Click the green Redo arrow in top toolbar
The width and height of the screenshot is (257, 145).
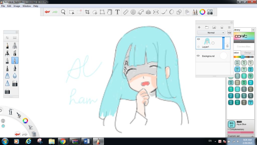point(55,12)
